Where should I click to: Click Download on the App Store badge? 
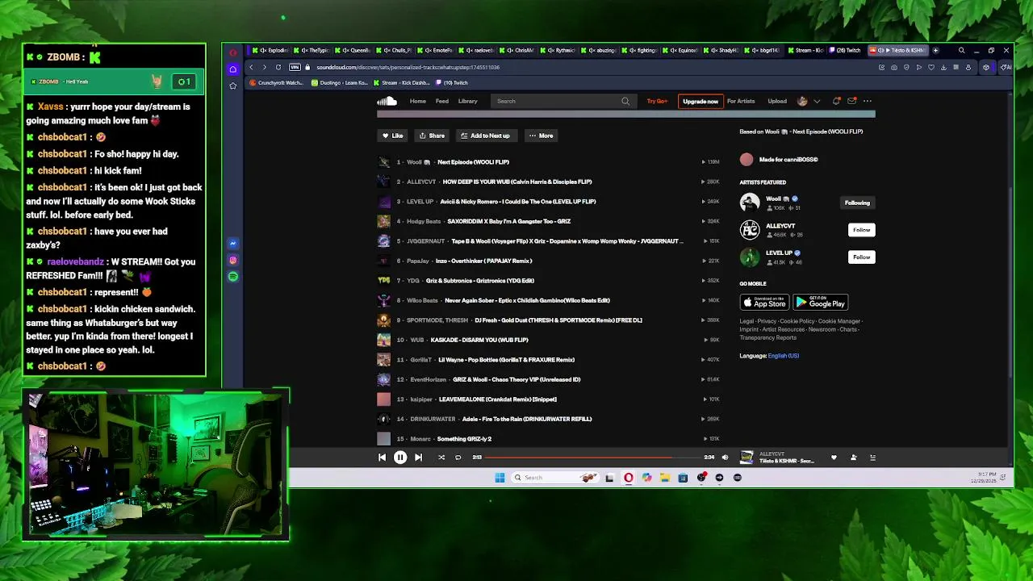tap(764, 303)
